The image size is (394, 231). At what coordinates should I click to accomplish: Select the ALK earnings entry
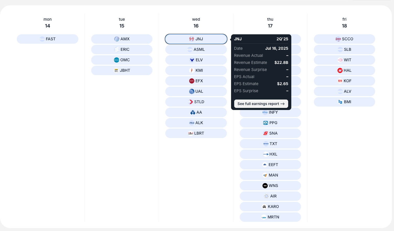[x=196, y=123]
